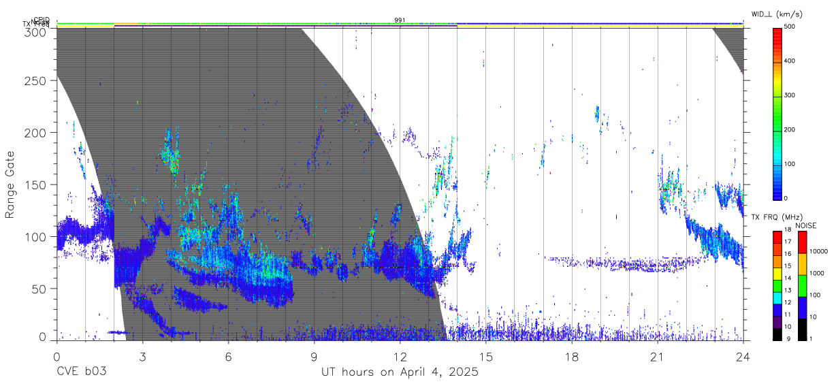This screenshot has width=836, height=386.
Task: Click the '14' label on the TX FRQ legend
Action: click(788, 278)
